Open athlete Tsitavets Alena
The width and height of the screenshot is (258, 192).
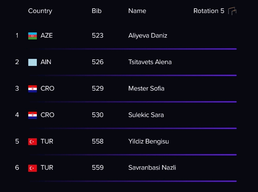pos(150,62)
